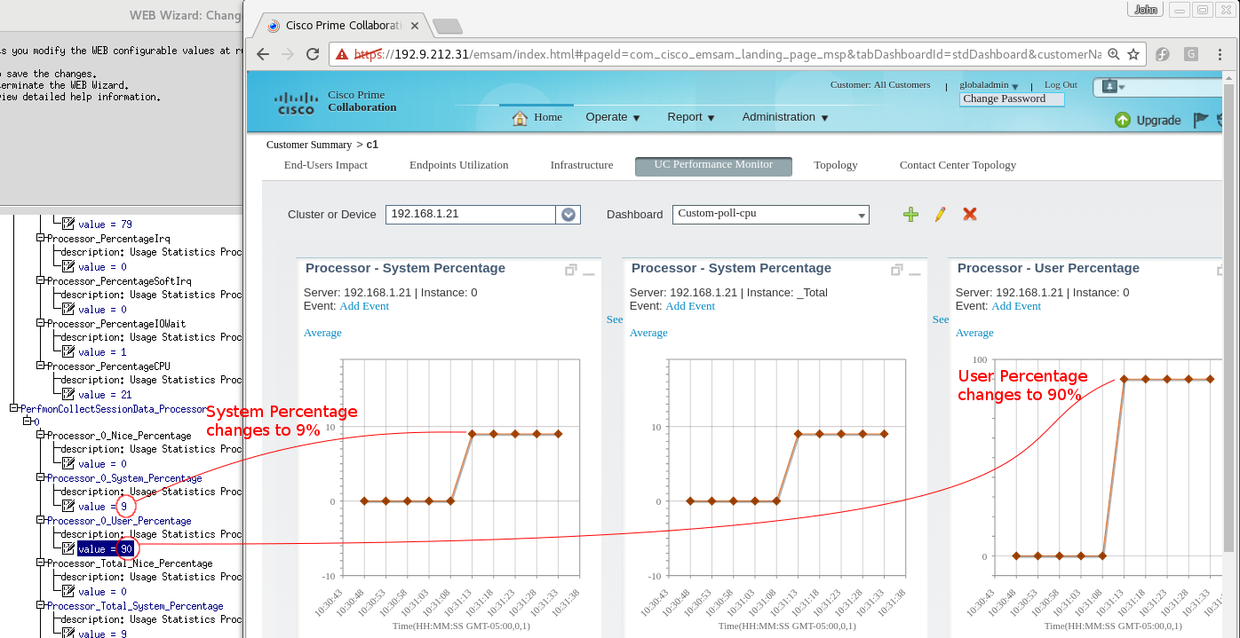Maximize the _Total instance System Percentage dashlet

coord(897,270)
